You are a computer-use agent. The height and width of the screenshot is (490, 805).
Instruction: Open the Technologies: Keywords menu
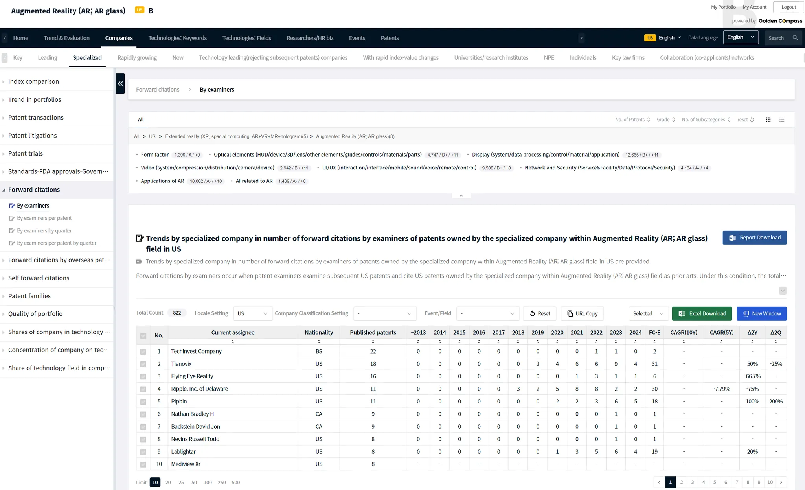tap(177, 38)
